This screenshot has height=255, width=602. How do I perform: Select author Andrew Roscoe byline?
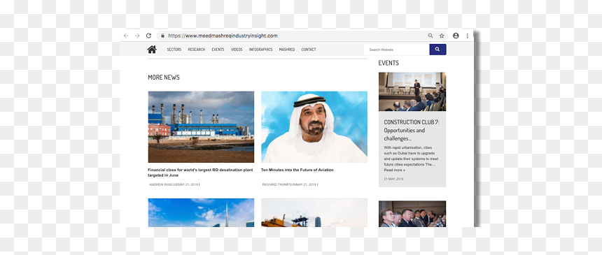[x=164, y=184]
